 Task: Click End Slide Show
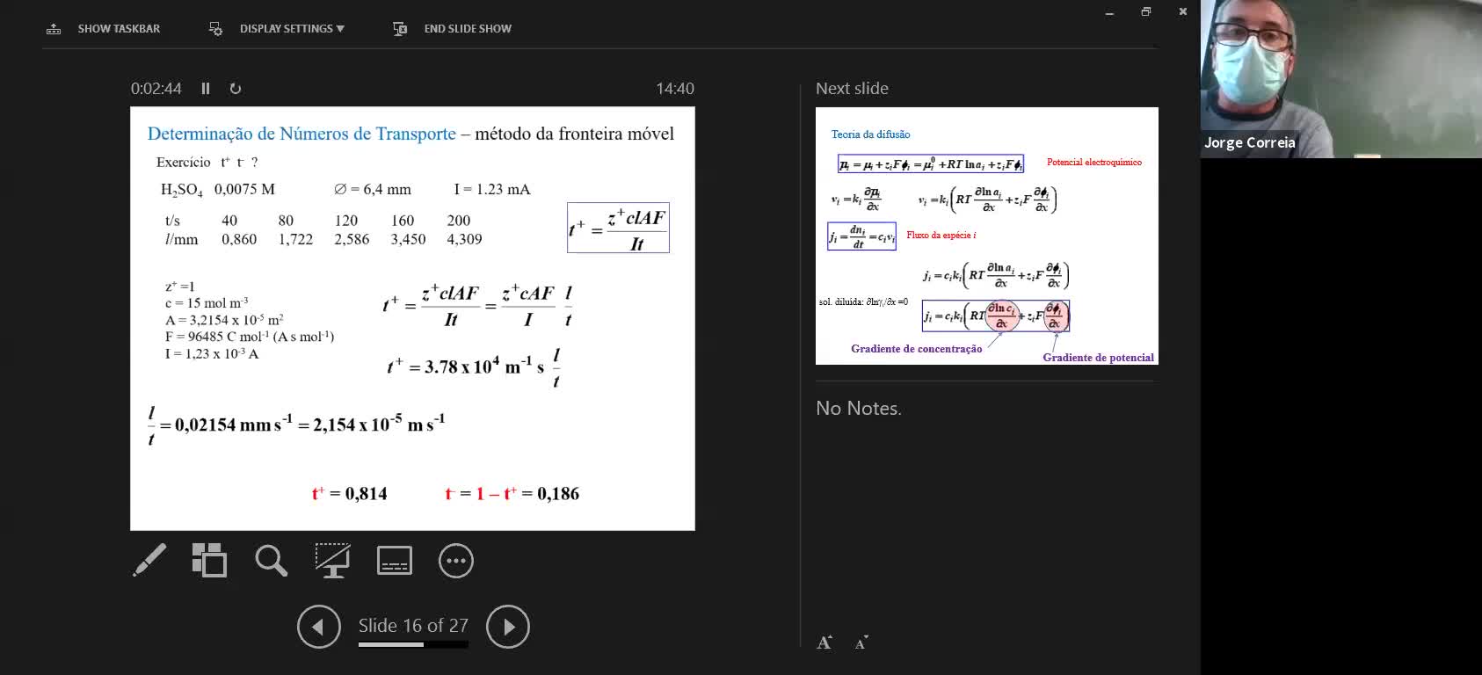coord(453,29)
